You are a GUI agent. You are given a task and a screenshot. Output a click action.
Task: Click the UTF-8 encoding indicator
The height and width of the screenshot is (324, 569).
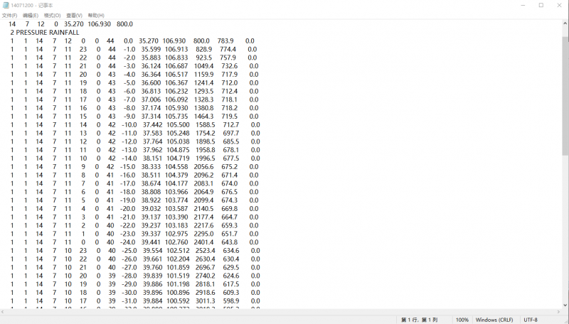coord(531,320)
